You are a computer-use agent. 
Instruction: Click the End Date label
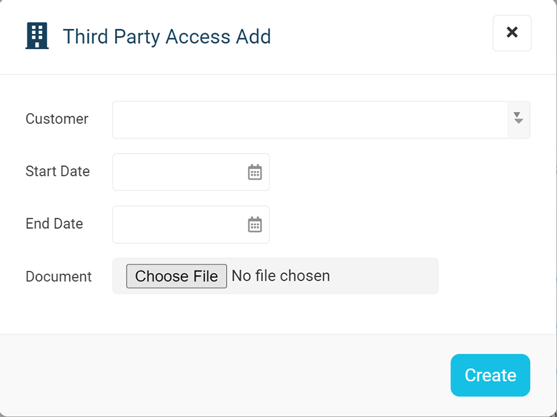pos(54,224)
